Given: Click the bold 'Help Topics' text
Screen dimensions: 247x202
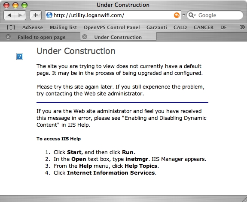Looking at the screenshot, I should [x=141, y=166].
